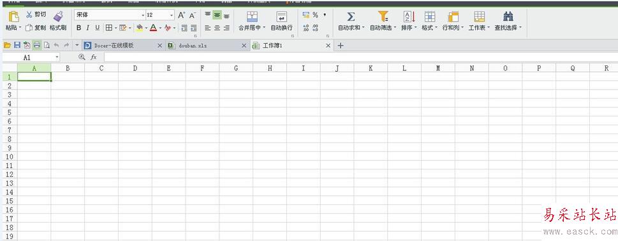The width and height of the screenshot is (618, 241).
Task: Click the increase indent icon
Action: (193, 28)
